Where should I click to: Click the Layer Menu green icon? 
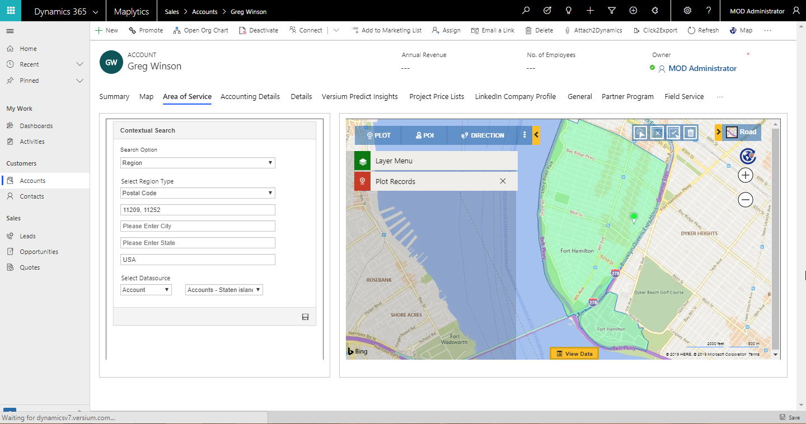click(x=363, y=161)
